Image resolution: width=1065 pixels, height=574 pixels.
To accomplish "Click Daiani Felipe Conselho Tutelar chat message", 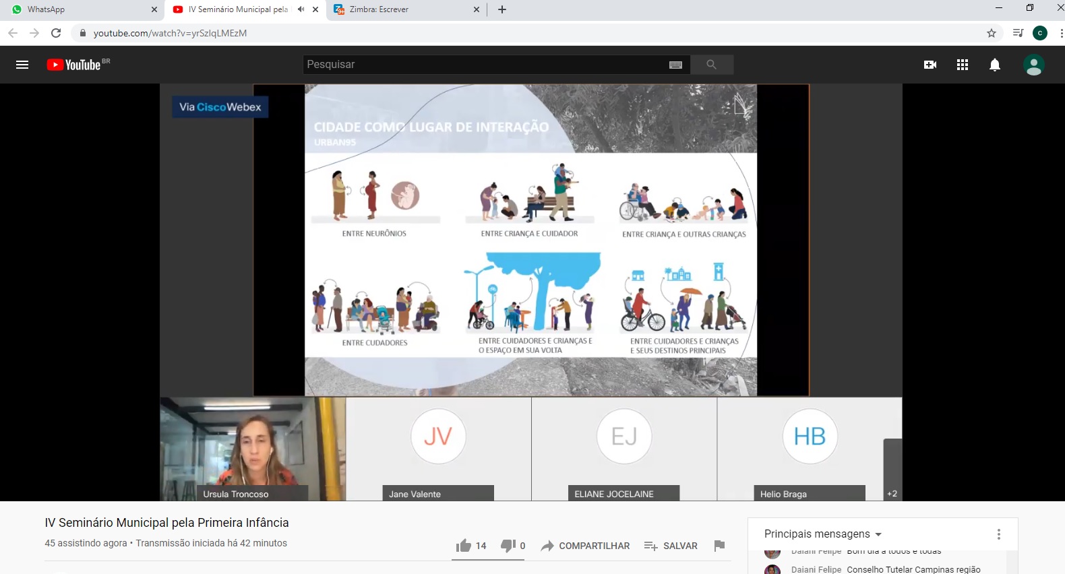I will coord(886,569).
